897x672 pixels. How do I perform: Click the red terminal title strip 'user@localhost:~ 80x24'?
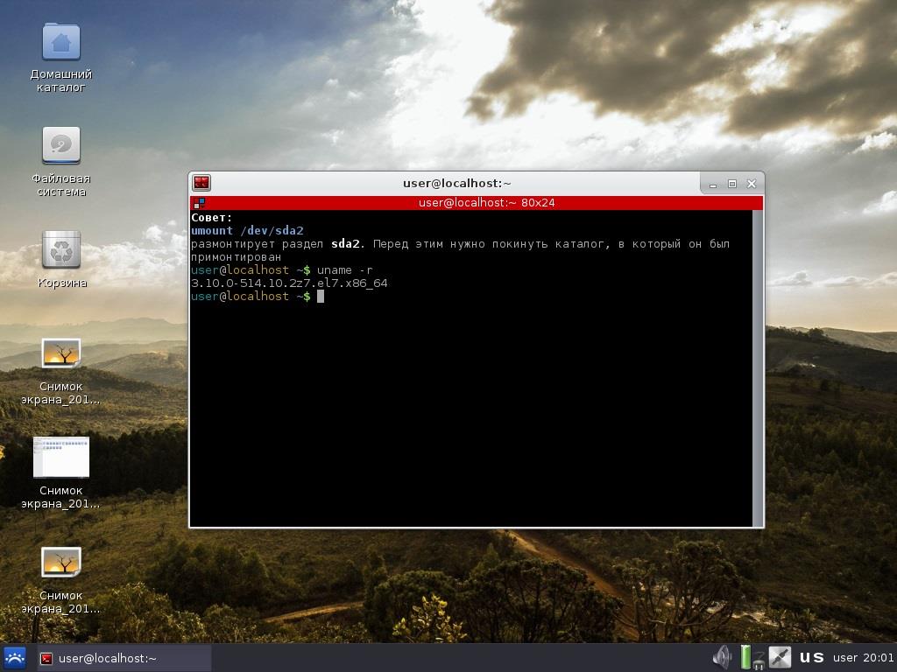[486, 203]
